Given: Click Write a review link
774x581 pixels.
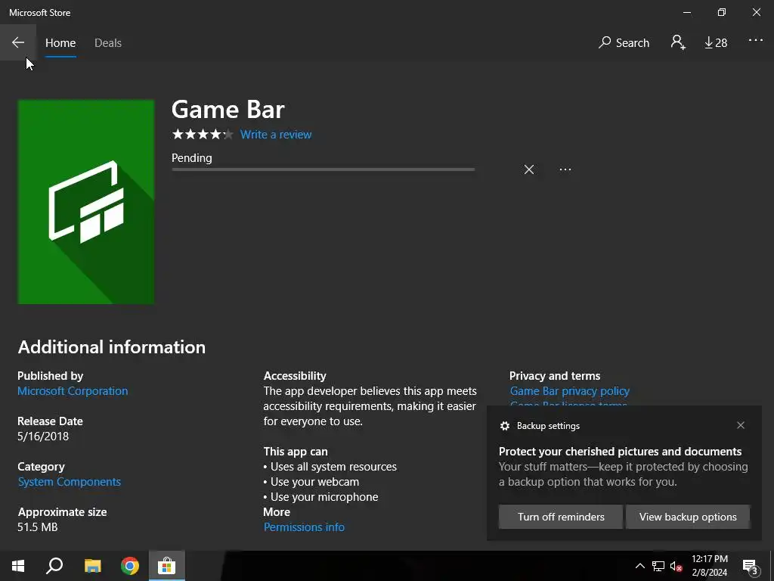Looking at the screenshot, I should [x=276, y=135].
